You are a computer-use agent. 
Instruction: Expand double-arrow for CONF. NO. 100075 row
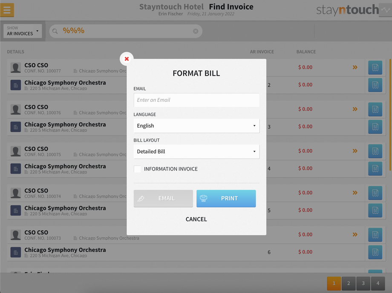point(355,151)
